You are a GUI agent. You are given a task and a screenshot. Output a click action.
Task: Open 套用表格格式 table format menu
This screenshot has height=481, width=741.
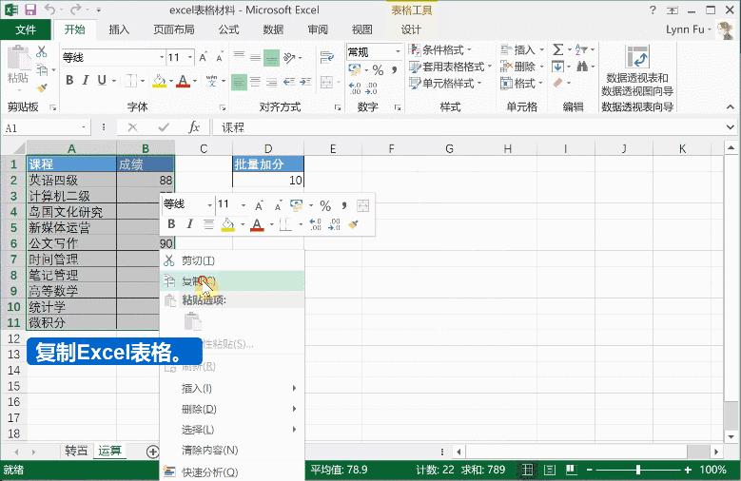coord(450,67)
